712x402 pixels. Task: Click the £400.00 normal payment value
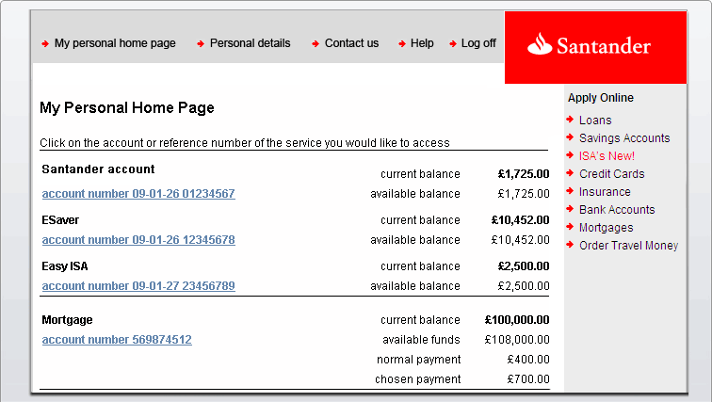tap(528, 360)
